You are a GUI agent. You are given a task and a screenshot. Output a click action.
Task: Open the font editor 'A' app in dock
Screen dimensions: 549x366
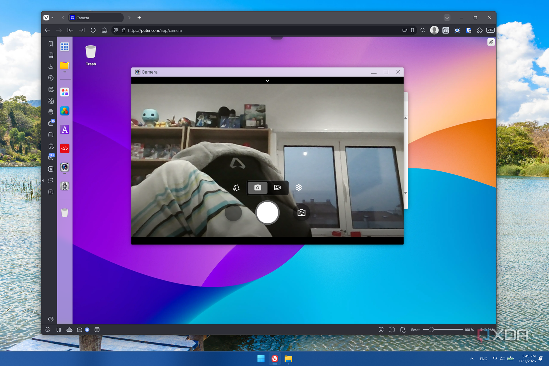65,130
